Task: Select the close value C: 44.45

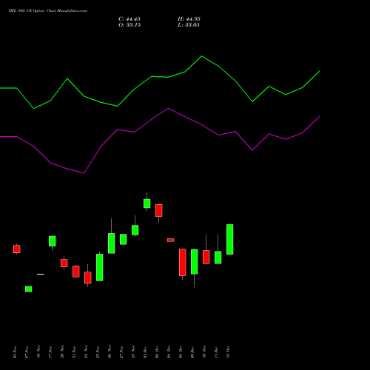Action: point(129,19)
